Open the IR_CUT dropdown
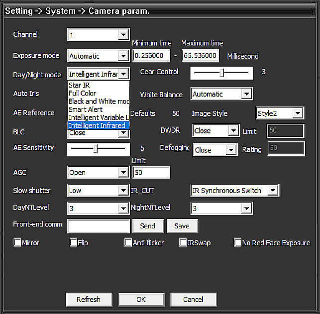 [x=272, y=191]
